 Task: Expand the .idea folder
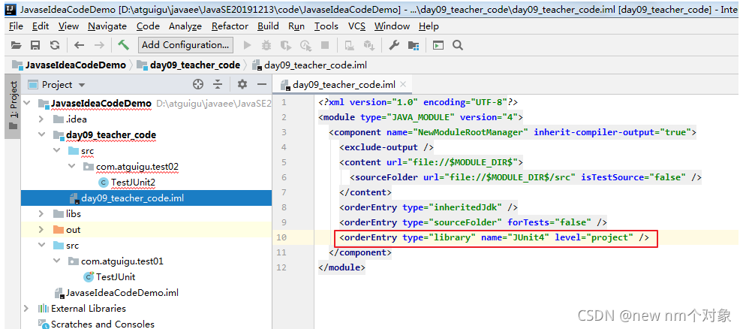[41, 119]
